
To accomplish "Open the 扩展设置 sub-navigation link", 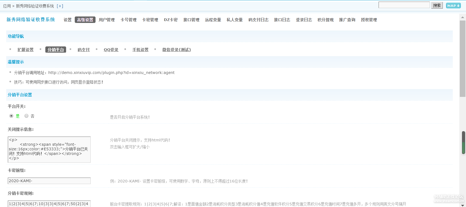I will tap(26, 50).
